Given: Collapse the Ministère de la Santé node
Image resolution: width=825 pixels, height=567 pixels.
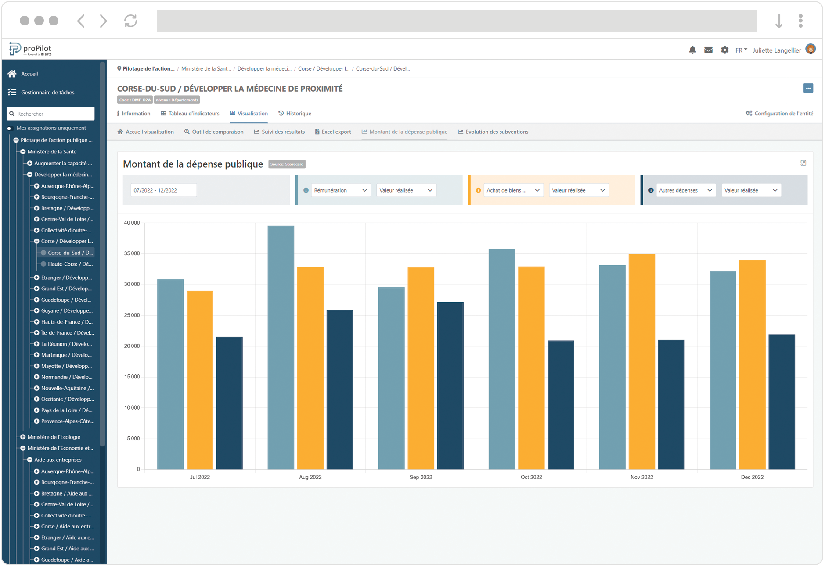Looking at the screenshot, I should (x=23, y=152).
